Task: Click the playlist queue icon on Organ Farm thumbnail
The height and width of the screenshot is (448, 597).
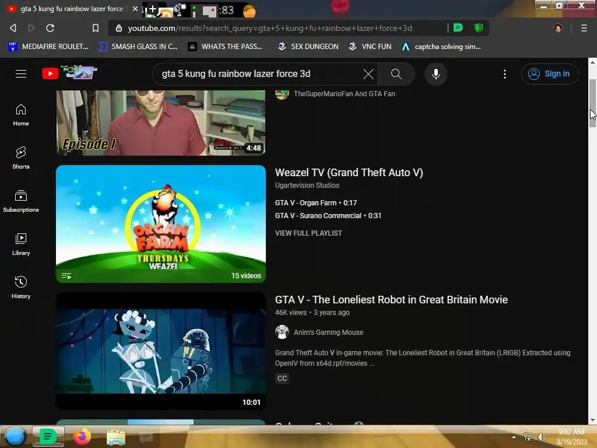Action: pyautogui.click(x=66, y=276)
